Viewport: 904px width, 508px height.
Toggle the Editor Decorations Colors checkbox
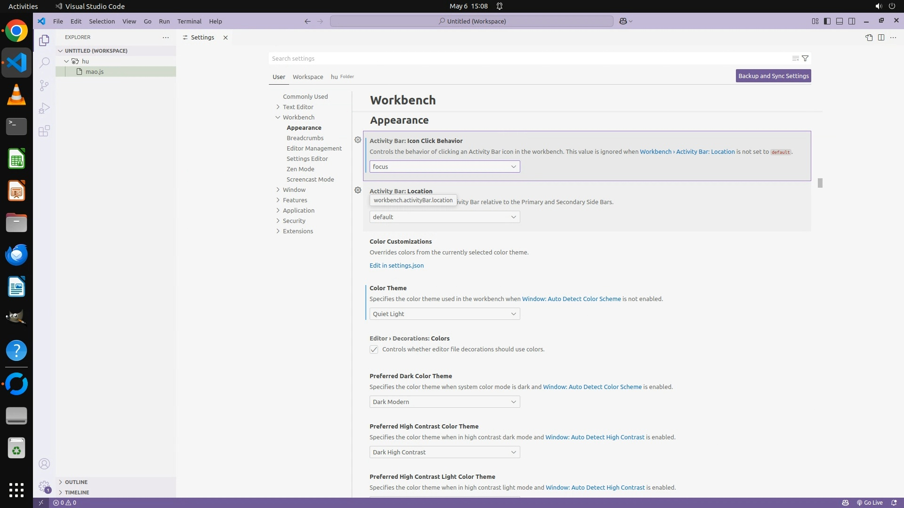pyautogui.click(x=374, y=349)
